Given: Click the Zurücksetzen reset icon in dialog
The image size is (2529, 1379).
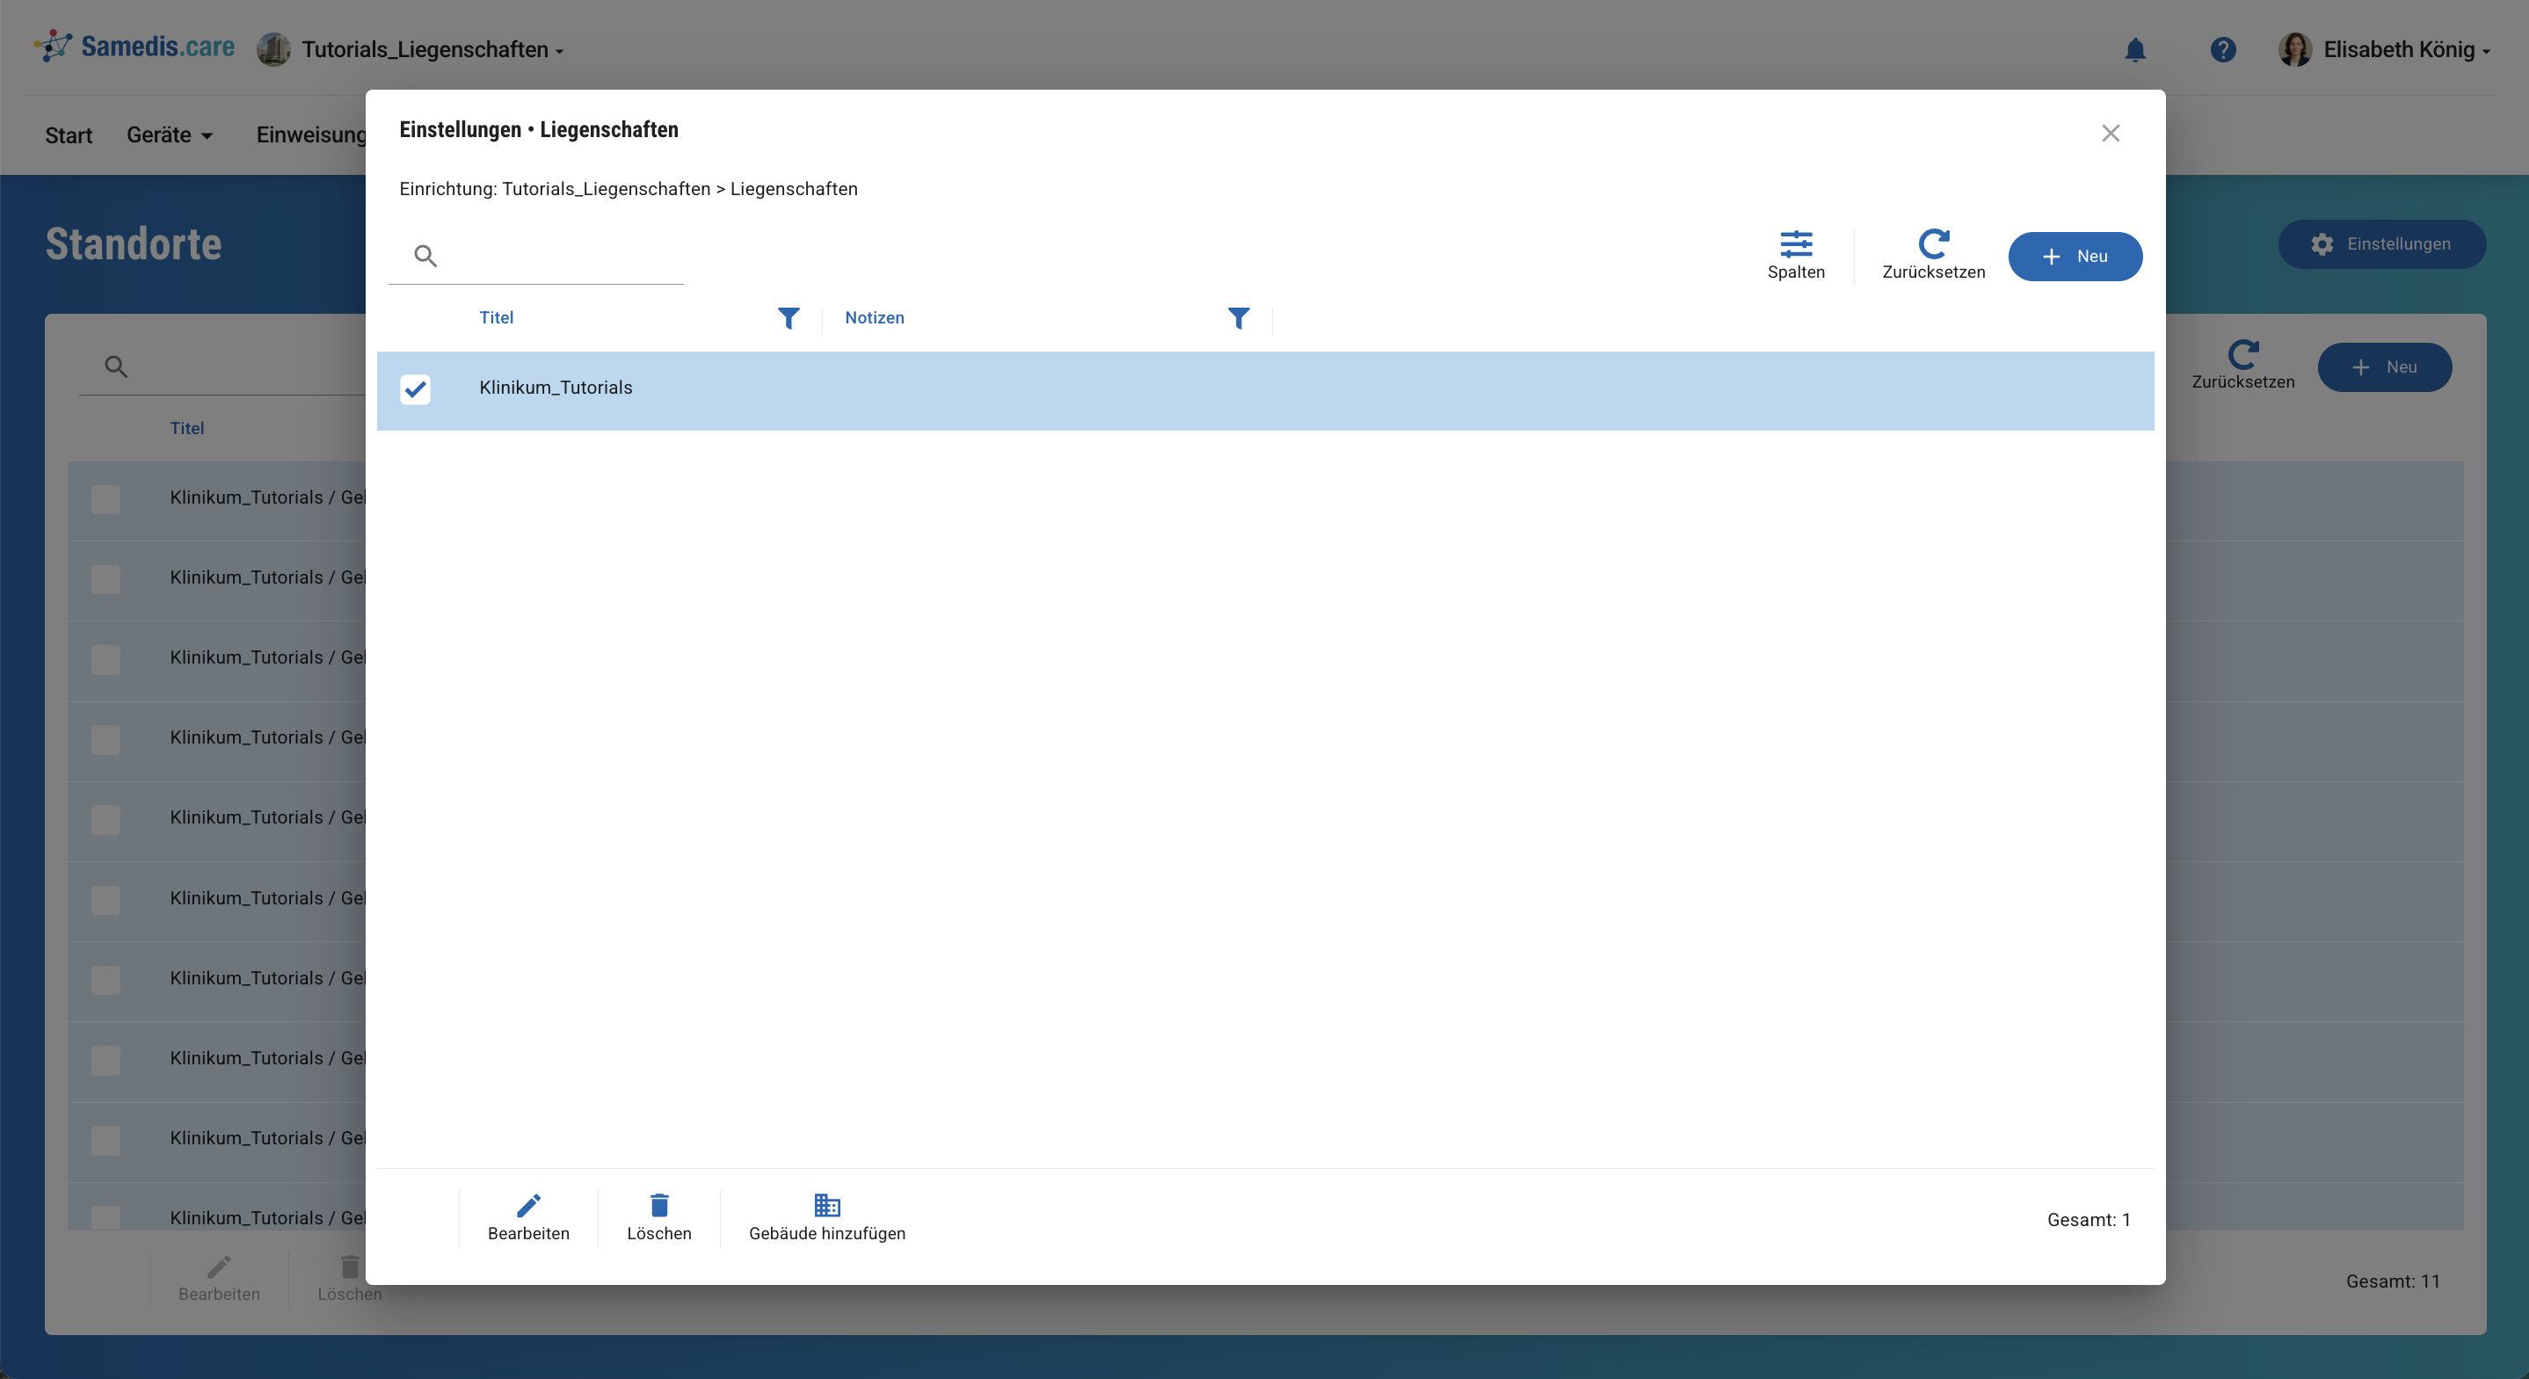Looking at the screenshot, I should pos(1932,243).
